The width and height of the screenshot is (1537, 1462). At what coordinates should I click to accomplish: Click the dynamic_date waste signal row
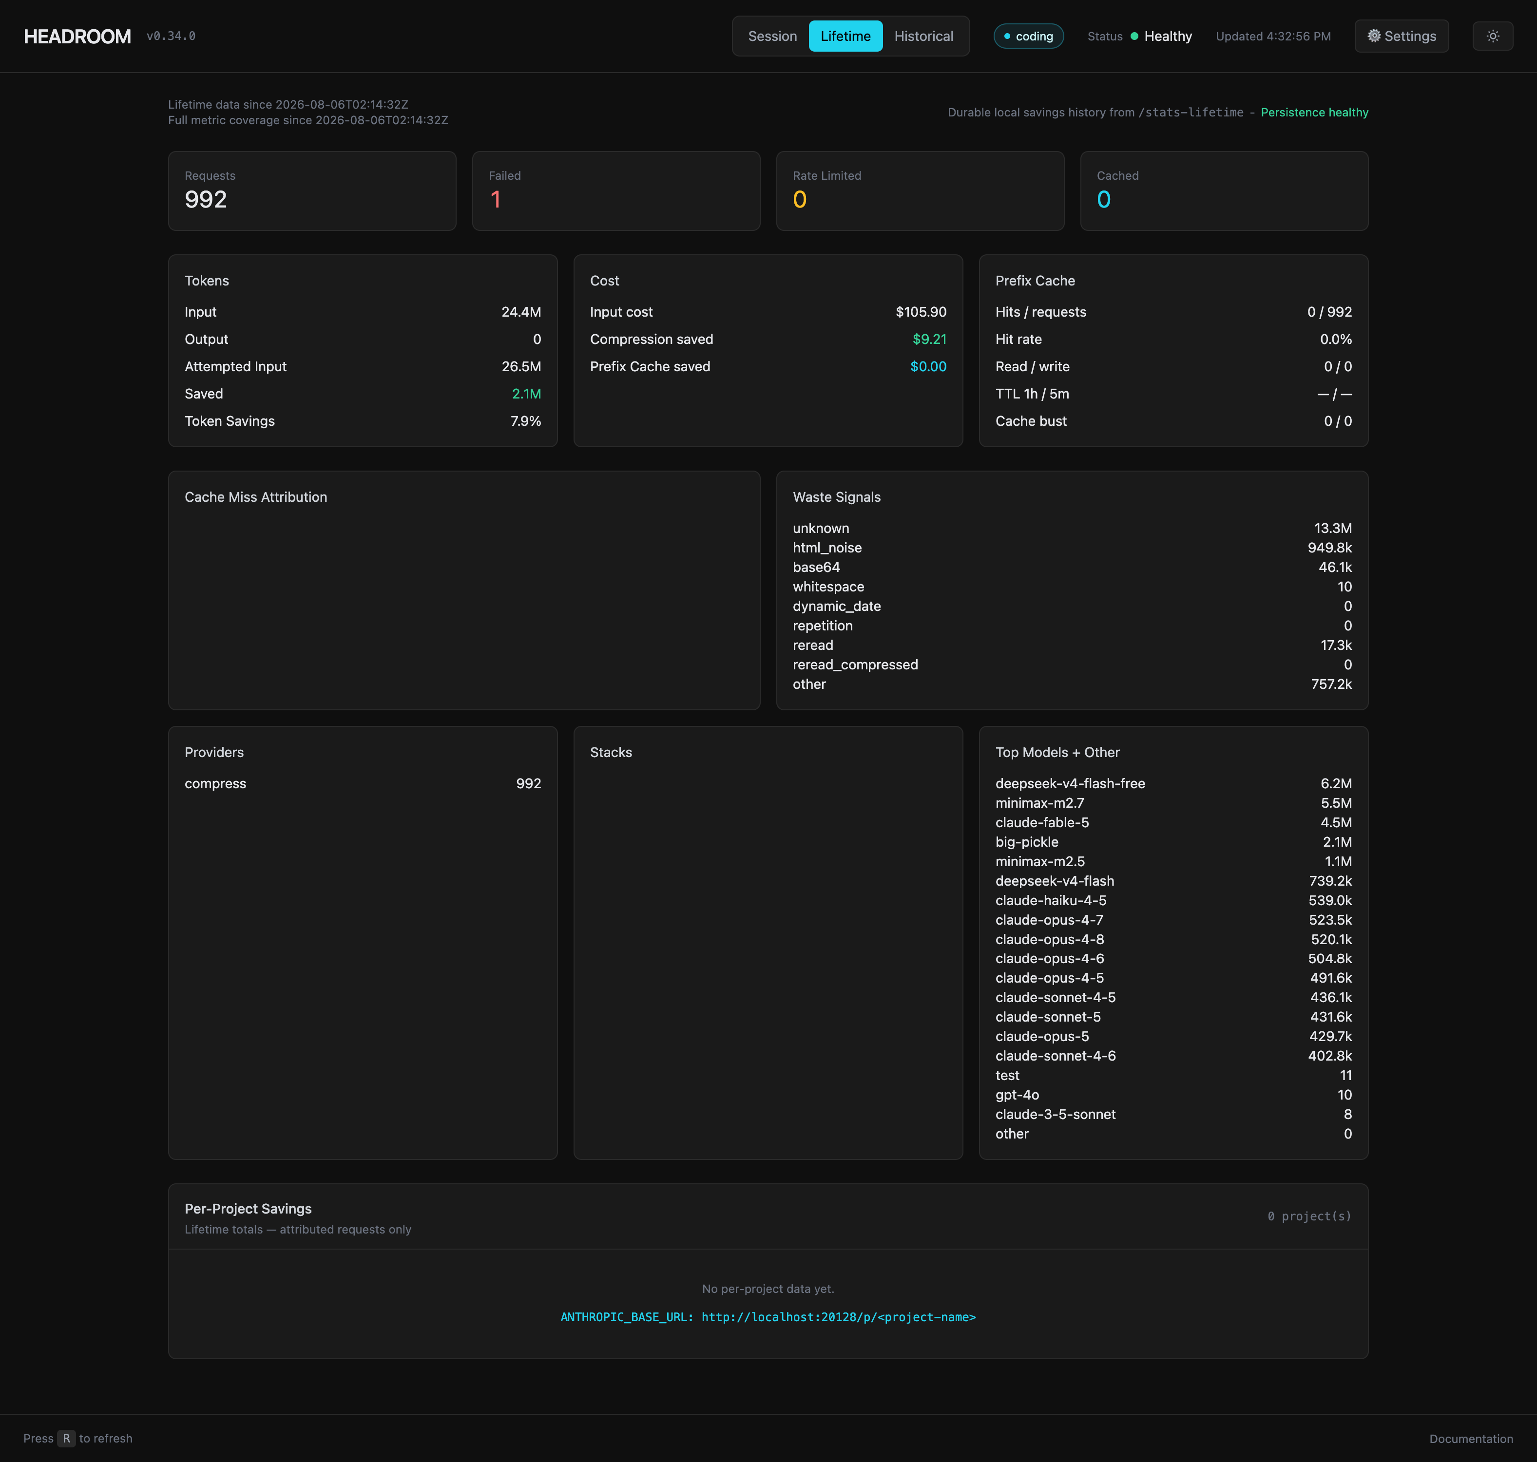(x=1072, y=607)
